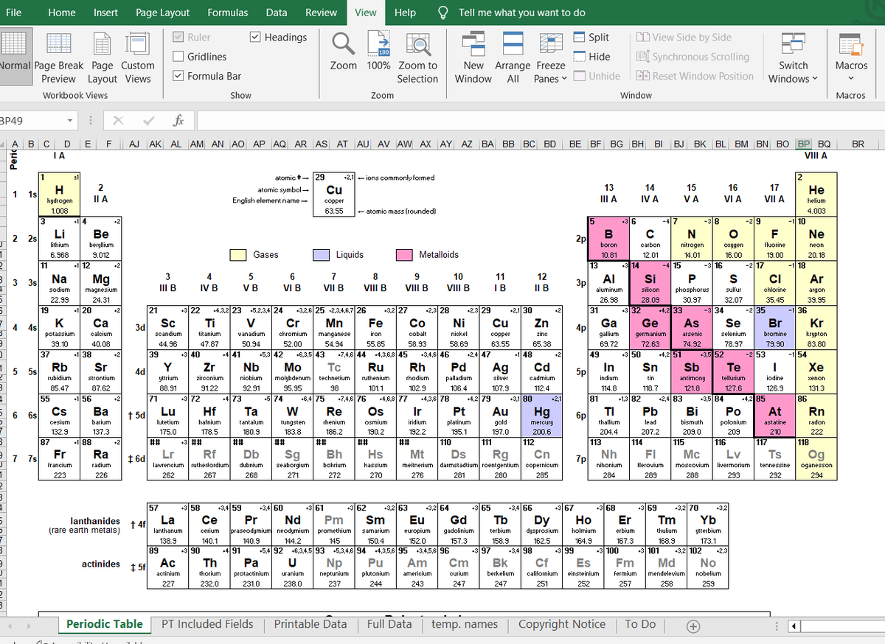The image size is (885, 644).
Task: Select the Mercury (Hg) cell
Action: [x=541, y=416]
